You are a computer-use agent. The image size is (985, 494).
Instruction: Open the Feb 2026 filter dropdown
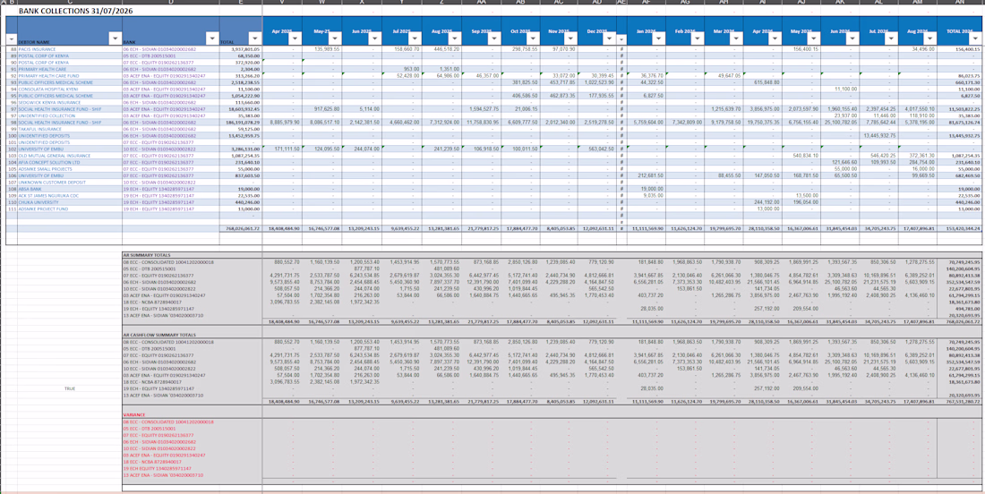(x=698, y=38)
